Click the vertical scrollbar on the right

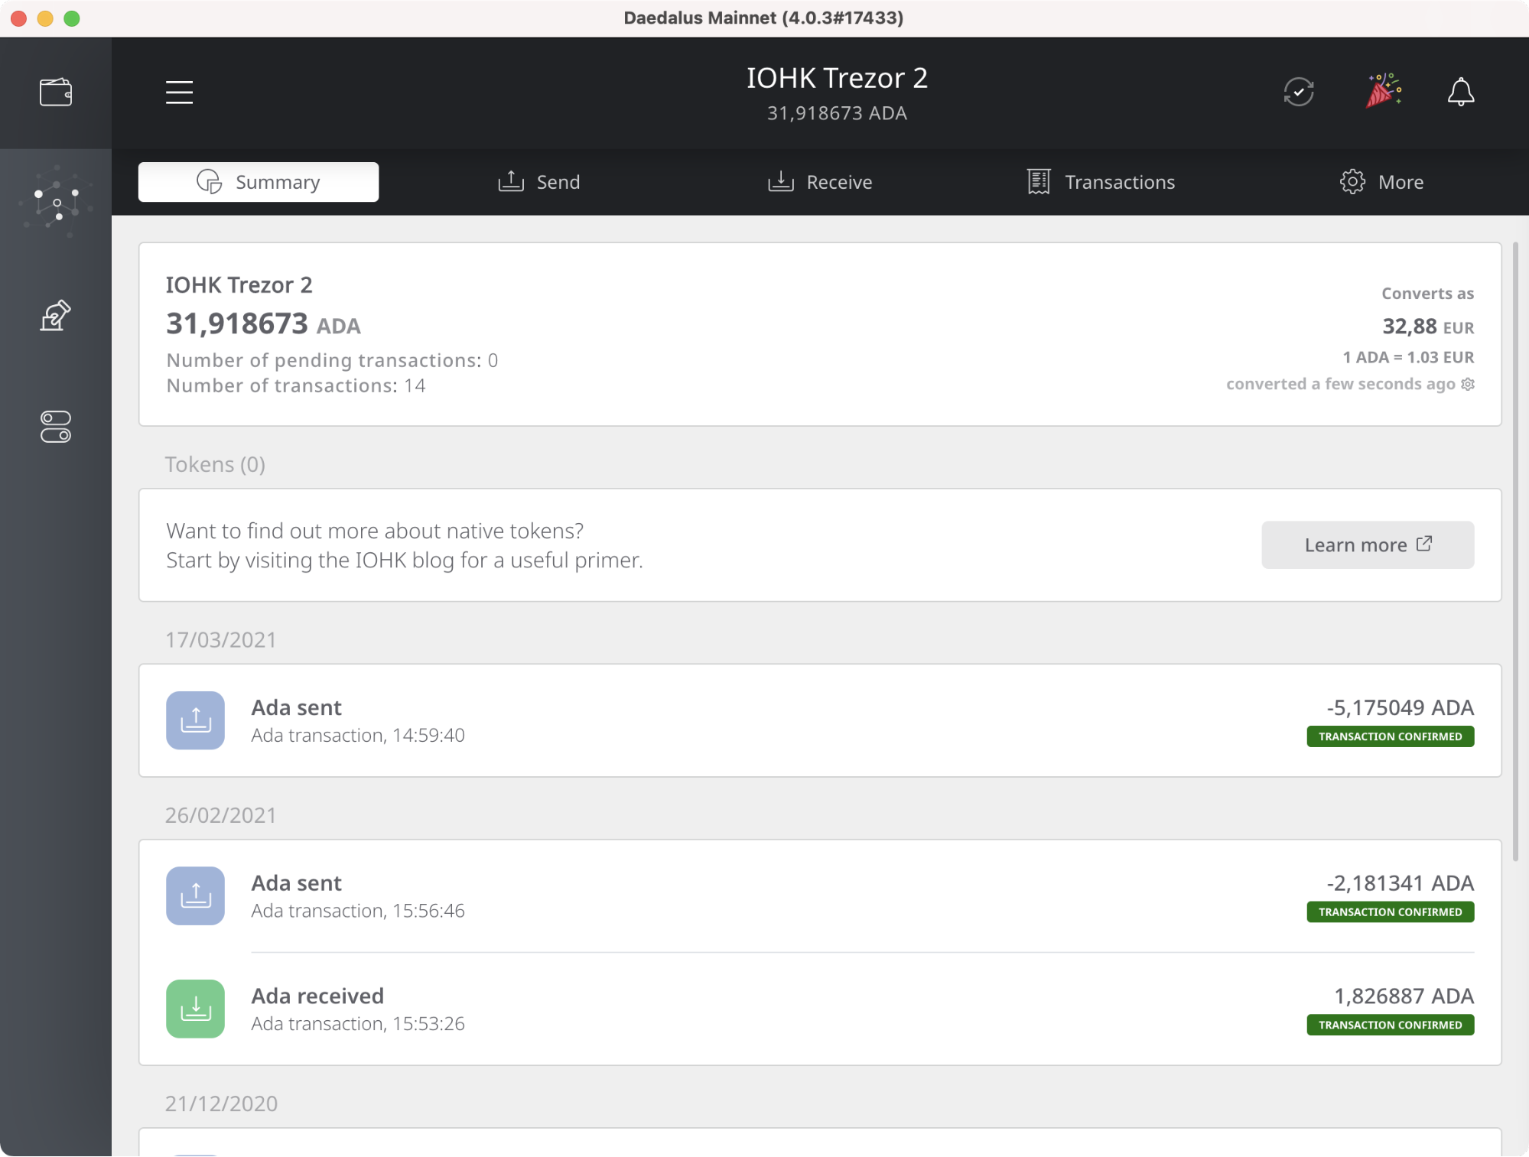click(1515, 551)
